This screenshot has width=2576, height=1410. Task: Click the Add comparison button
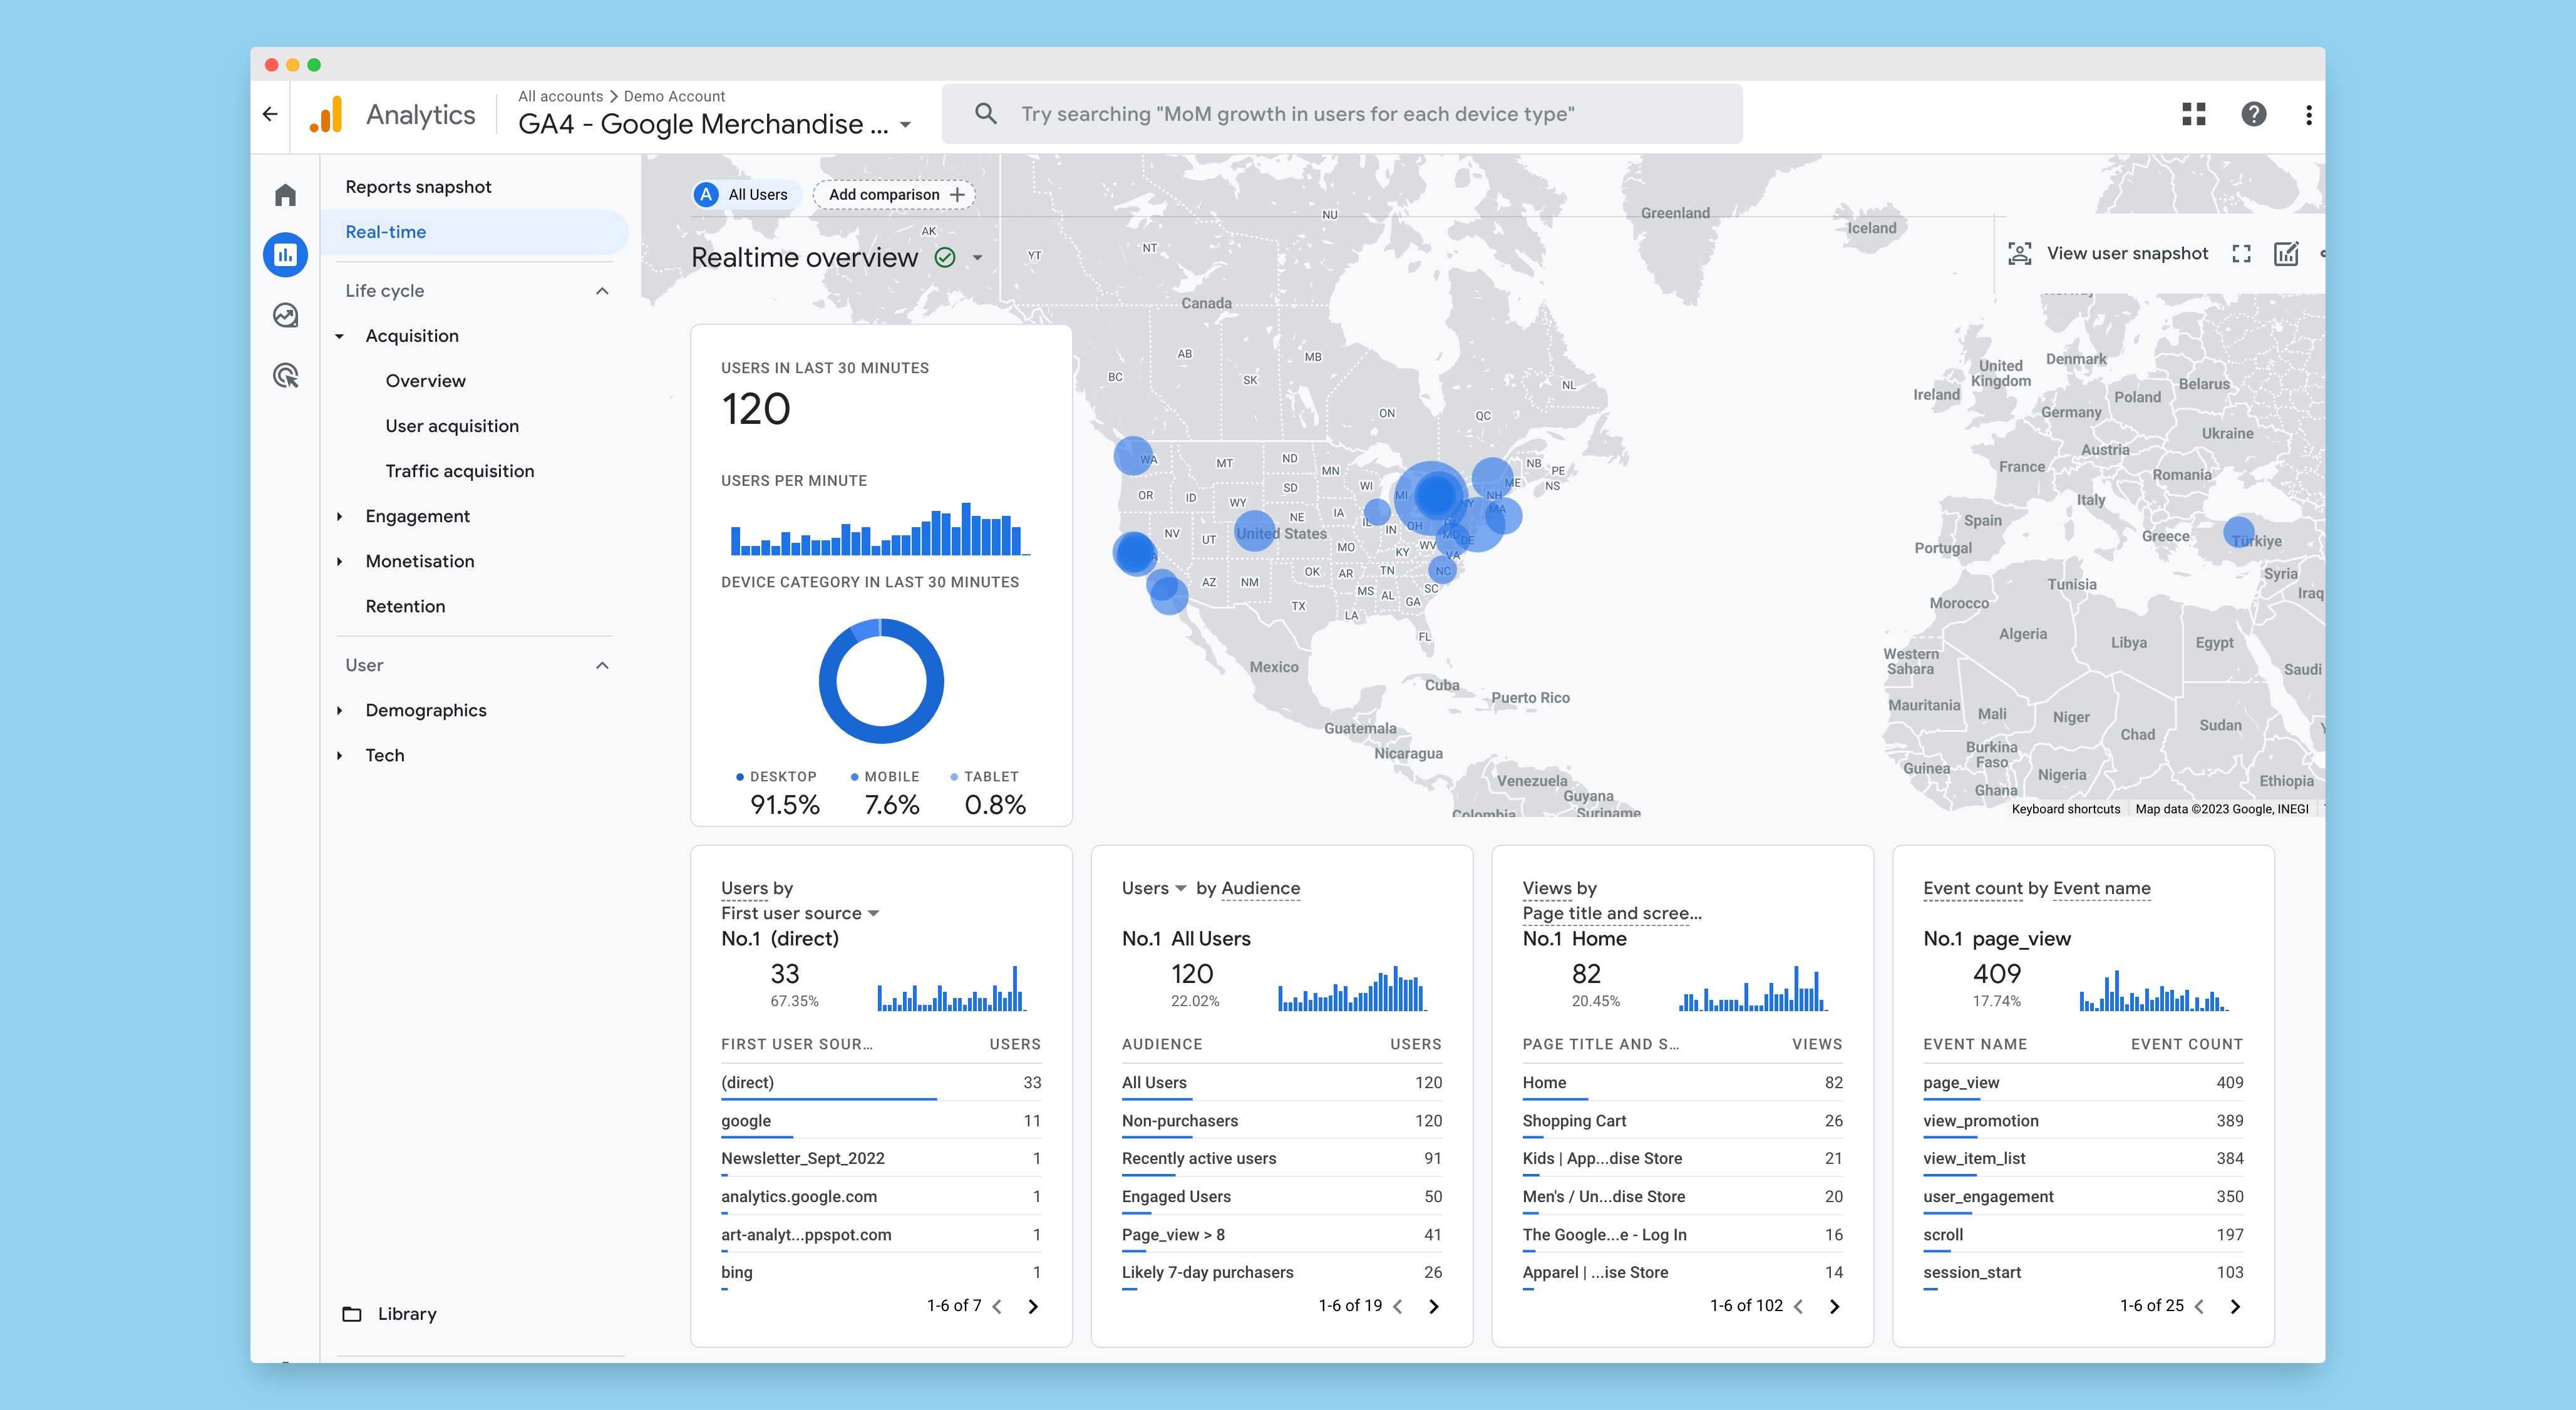[x=894, y=195]
